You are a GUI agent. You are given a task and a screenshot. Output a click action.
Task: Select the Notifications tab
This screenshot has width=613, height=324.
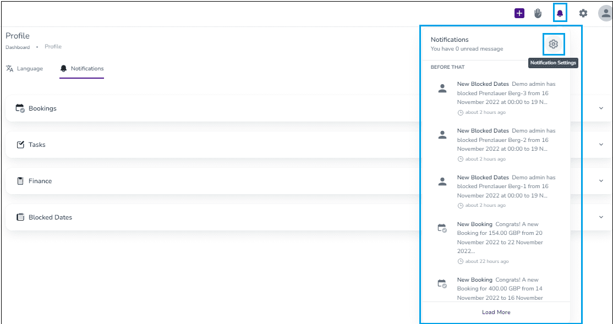click(x=81, y=69)
